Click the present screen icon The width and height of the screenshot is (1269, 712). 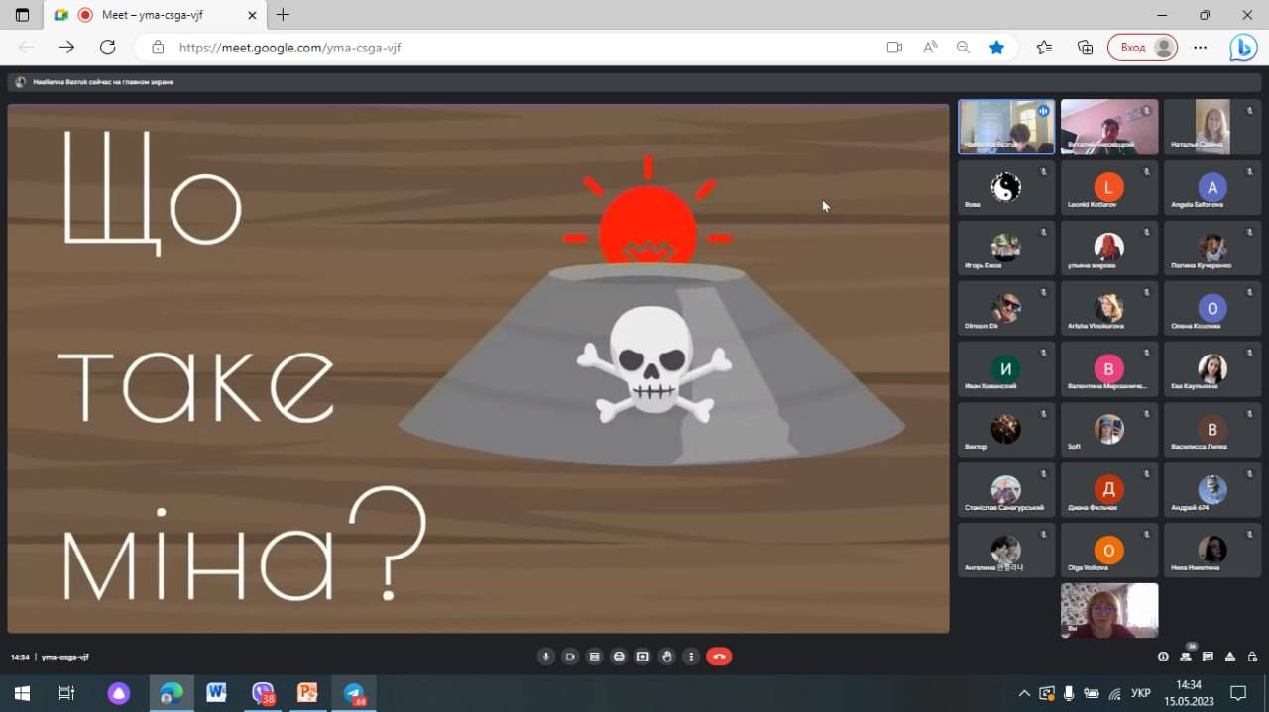[642, 657]
